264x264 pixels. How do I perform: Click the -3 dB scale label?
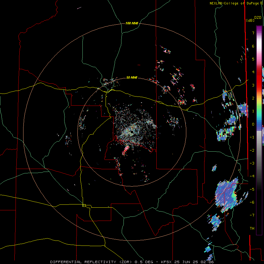[x=252, y=163]
